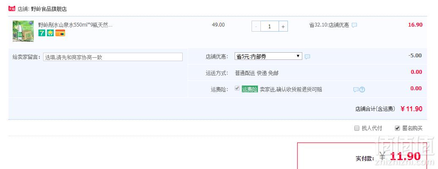Click the quantity field showing 1
The height and width of the screenshot is (169, 438).
(x=270, y=27)
